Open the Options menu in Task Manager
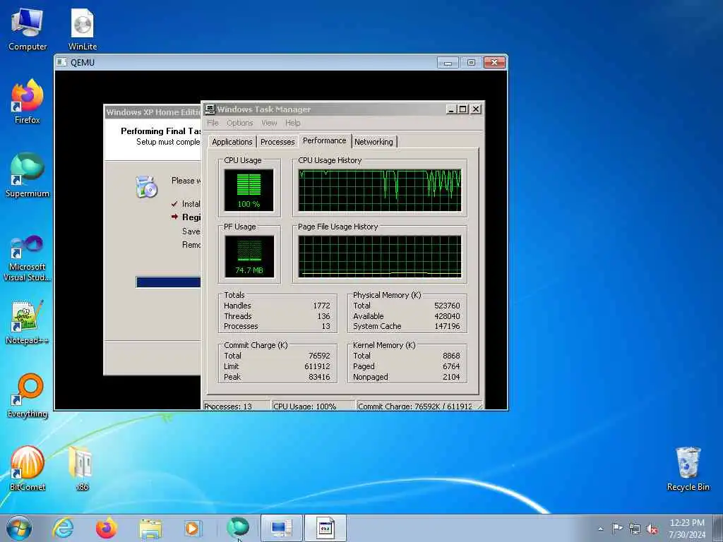This screenshot has height=542, width=723. tap(240, 123)
